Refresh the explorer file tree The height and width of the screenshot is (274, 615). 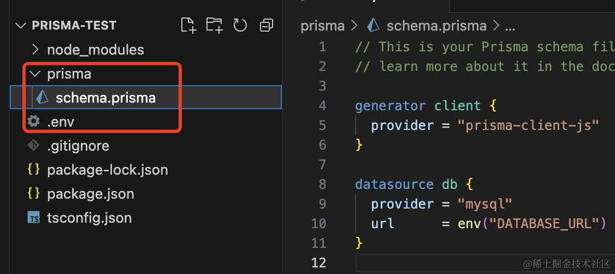tap(240, 25)
